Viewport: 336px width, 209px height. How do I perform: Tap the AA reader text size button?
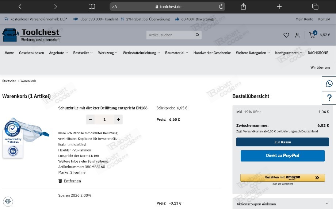click(115, 7)
